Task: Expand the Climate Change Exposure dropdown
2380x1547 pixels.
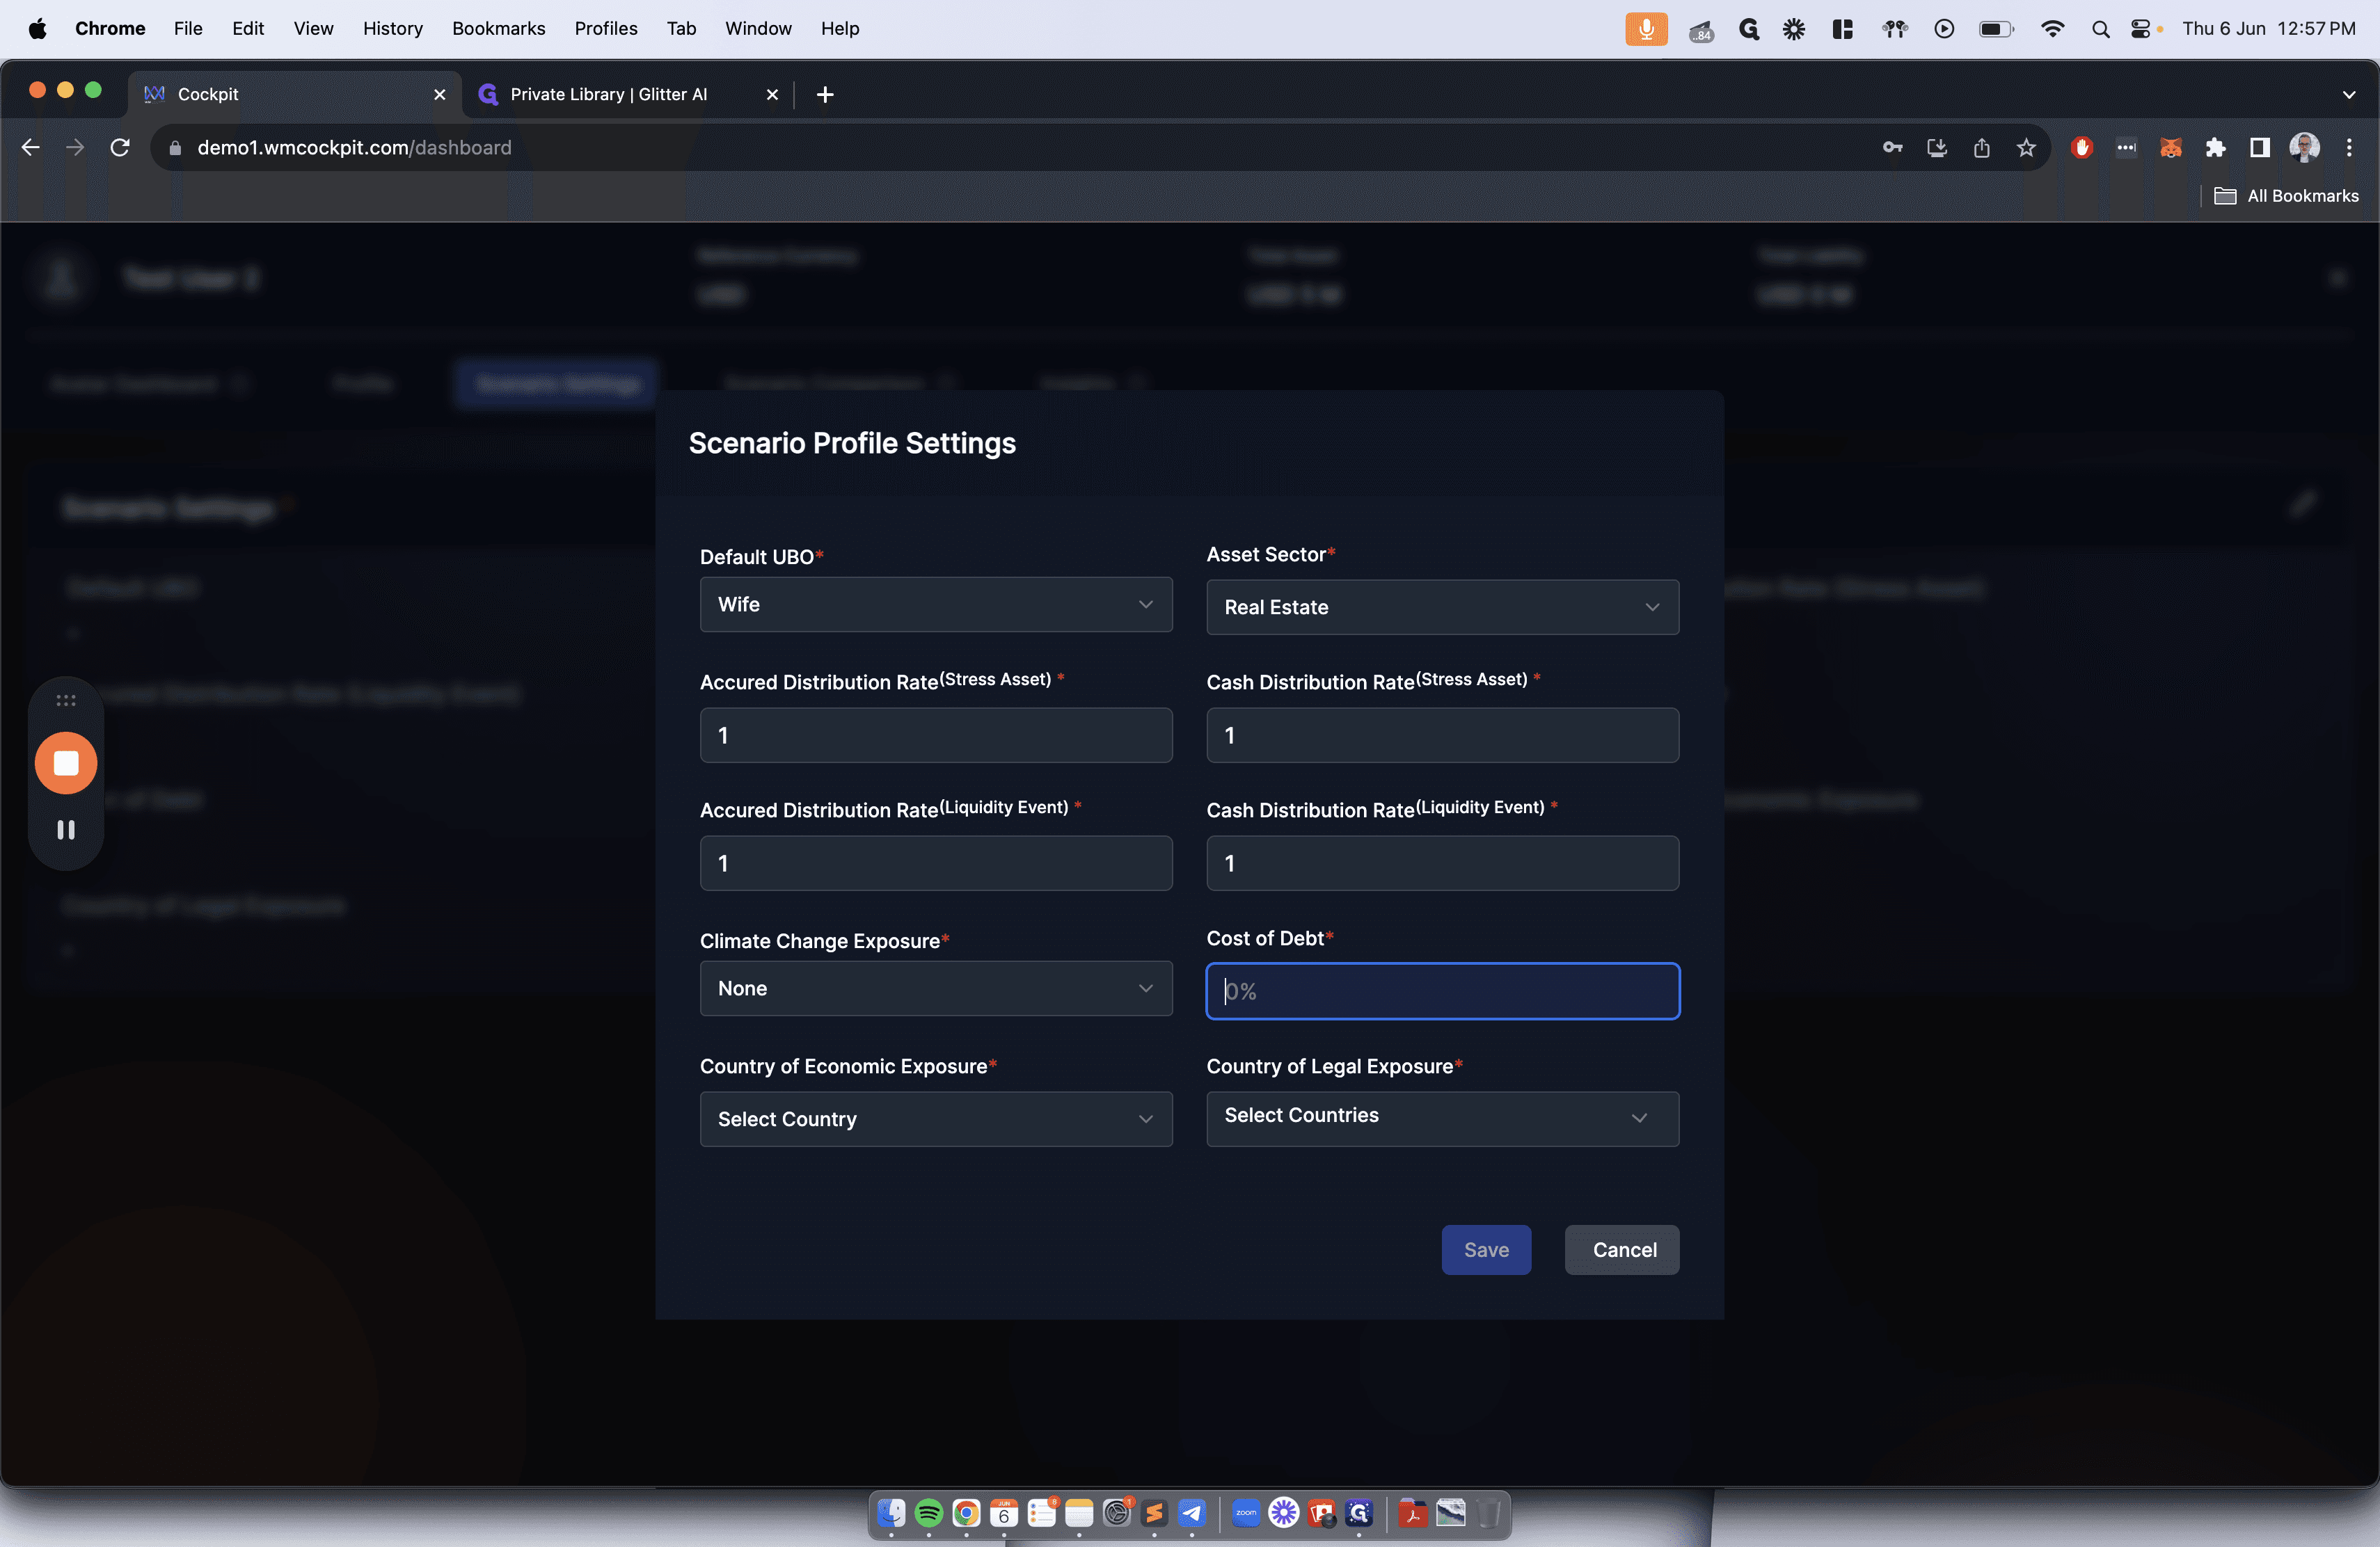Action: 936,988
